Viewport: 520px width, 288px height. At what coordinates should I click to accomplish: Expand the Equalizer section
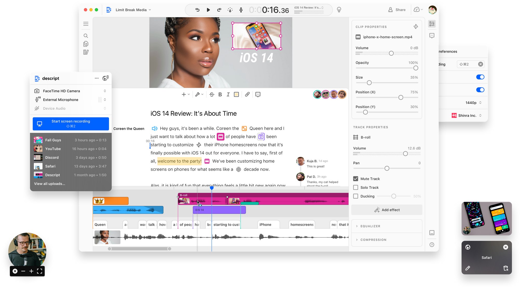point(370,226)
